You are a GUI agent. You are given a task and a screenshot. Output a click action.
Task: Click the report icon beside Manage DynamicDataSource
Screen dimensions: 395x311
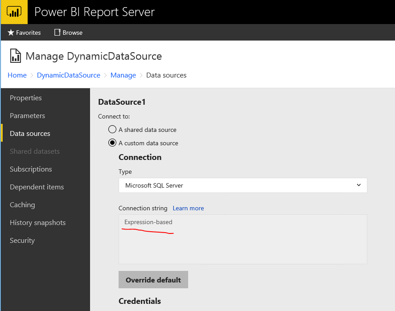click(15, 56)
